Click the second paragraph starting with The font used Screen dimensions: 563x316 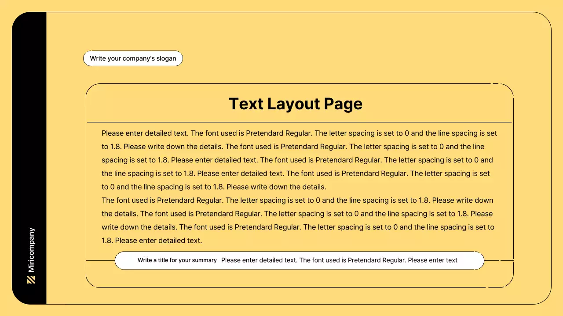pos(297,220)
